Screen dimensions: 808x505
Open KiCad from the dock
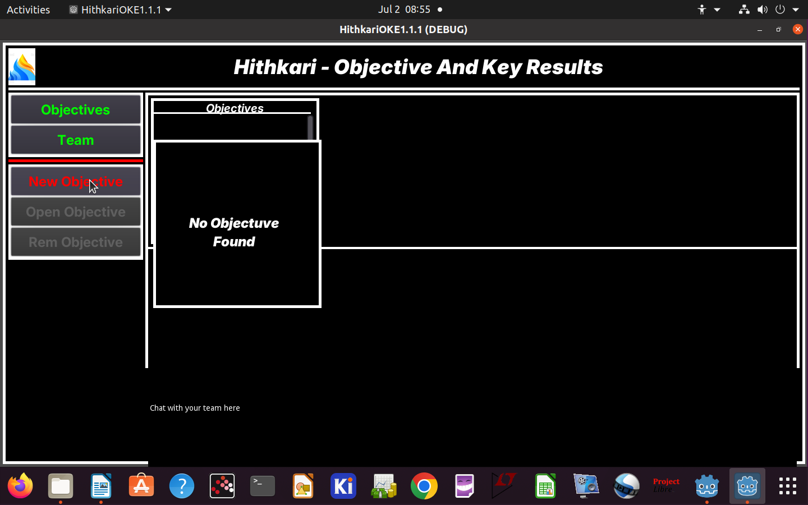coord(343,486)
